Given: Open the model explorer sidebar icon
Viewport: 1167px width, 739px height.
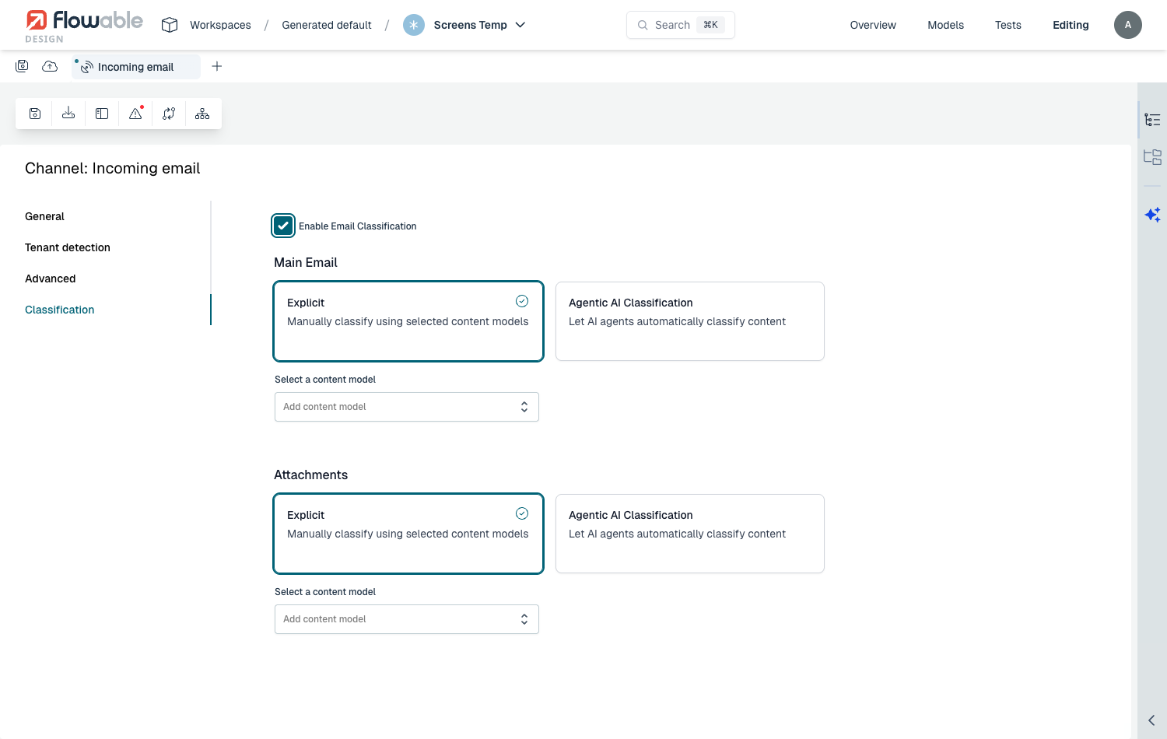Looking at the screenshot, I should click(1152, 157).
